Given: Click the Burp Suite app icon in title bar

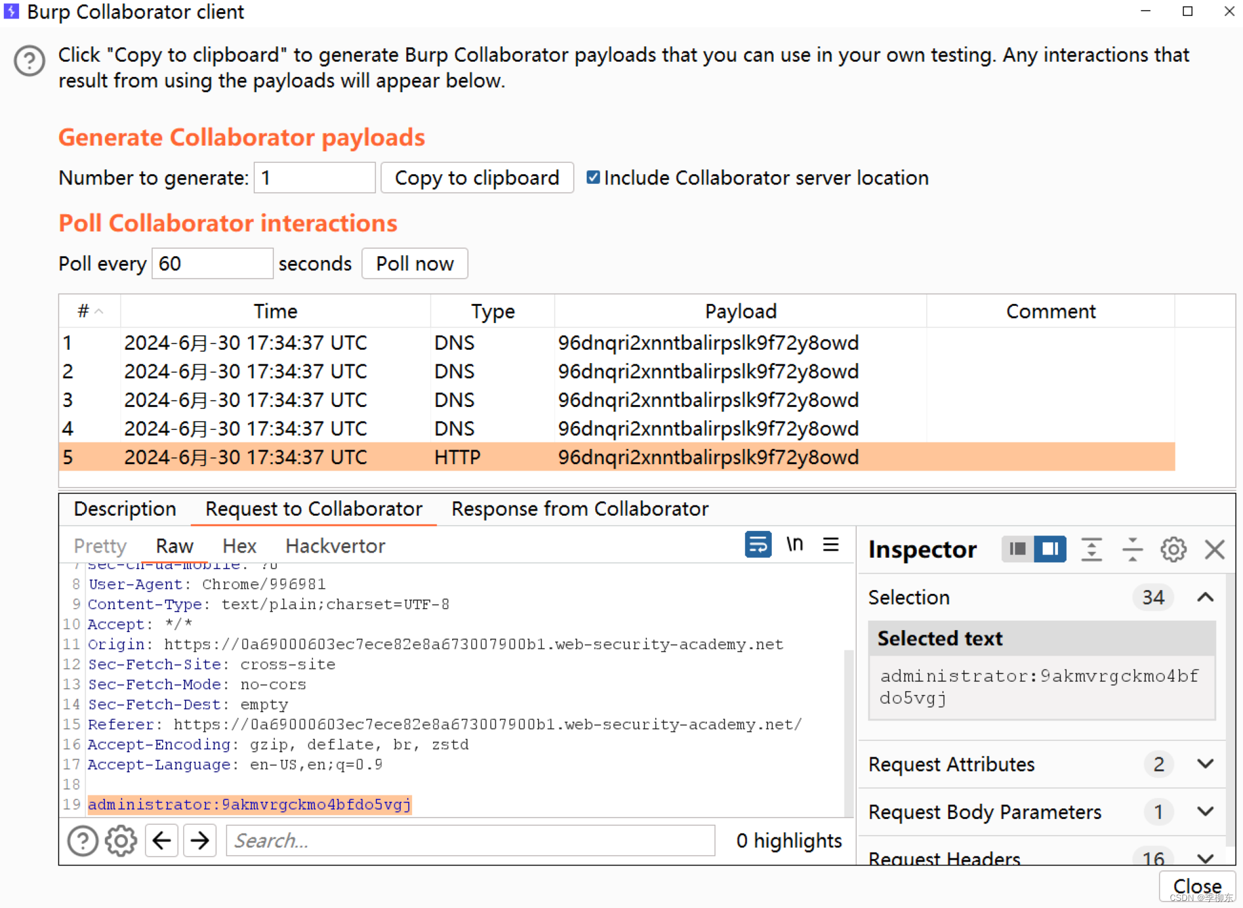Looking at the screenshot, I should coord(11,11).
